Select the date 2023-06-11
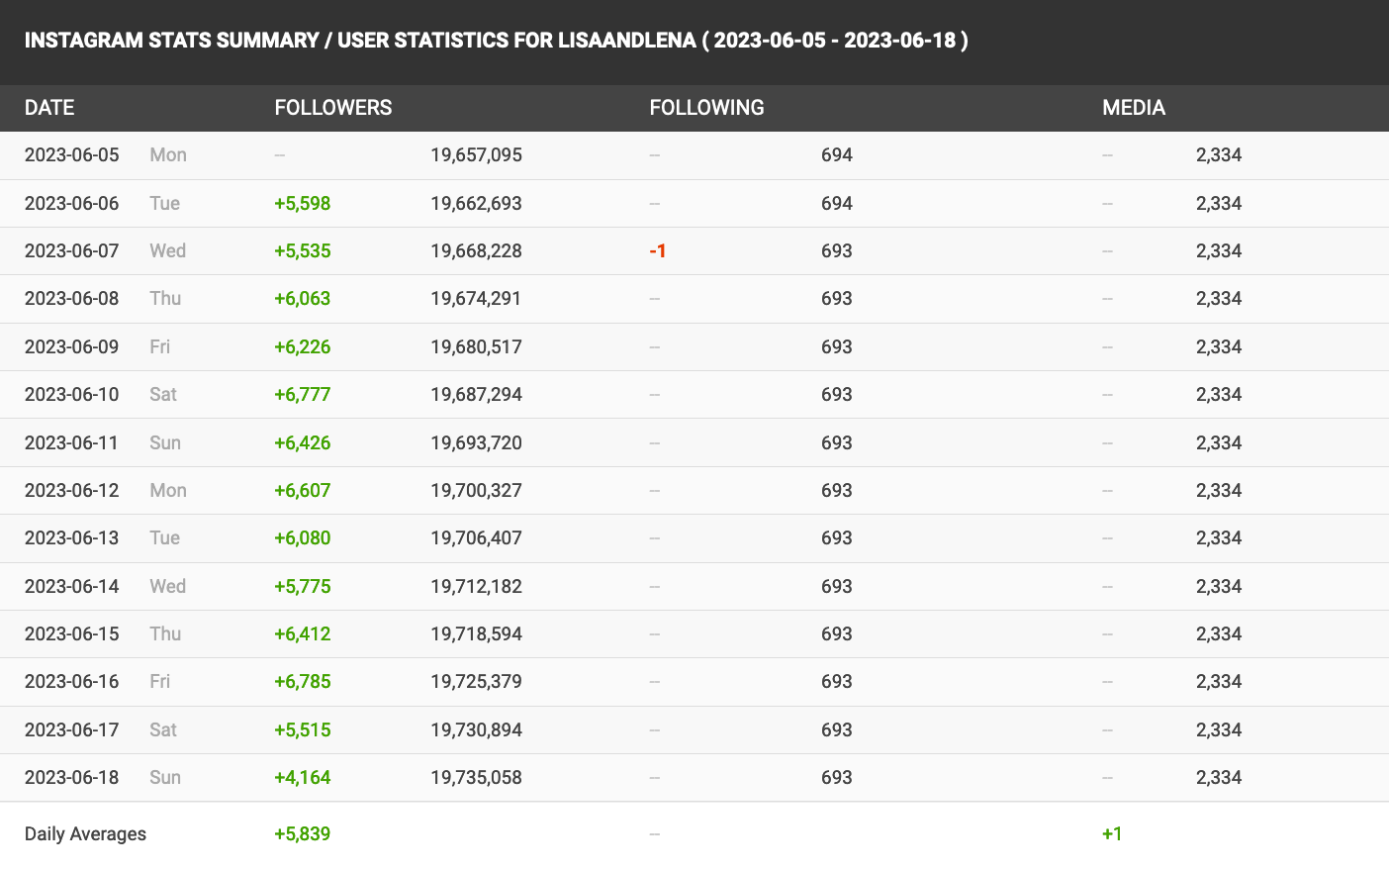Image resolution: width=1389 pixels, height=871 pixels. click(71, 443)
